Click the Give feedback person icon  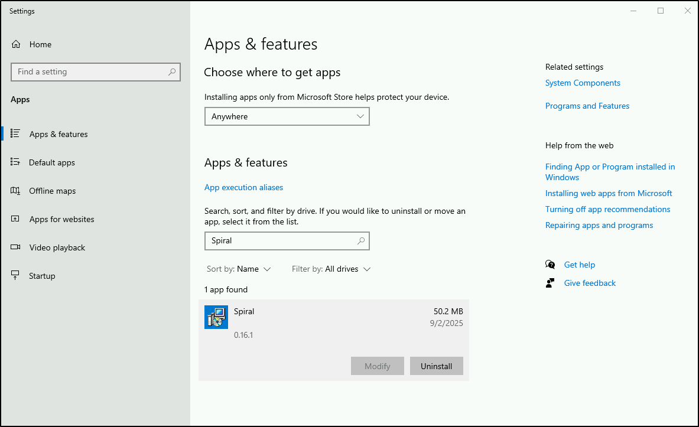[x=550, y=283]
